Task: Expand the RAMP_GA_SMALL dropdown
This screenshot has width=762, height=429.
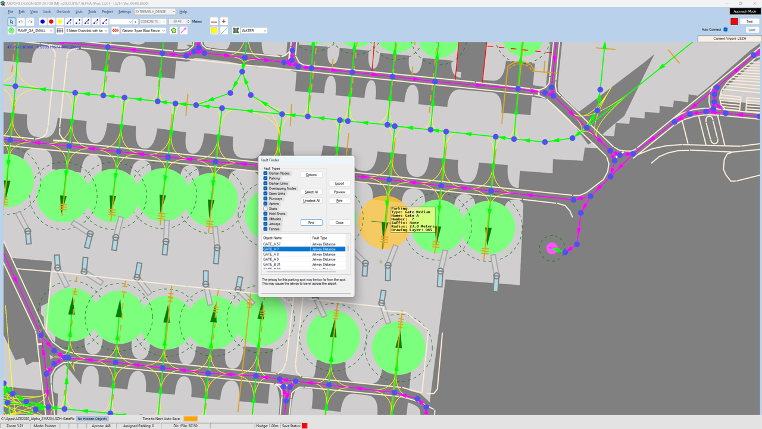Action: pos(51,30)
